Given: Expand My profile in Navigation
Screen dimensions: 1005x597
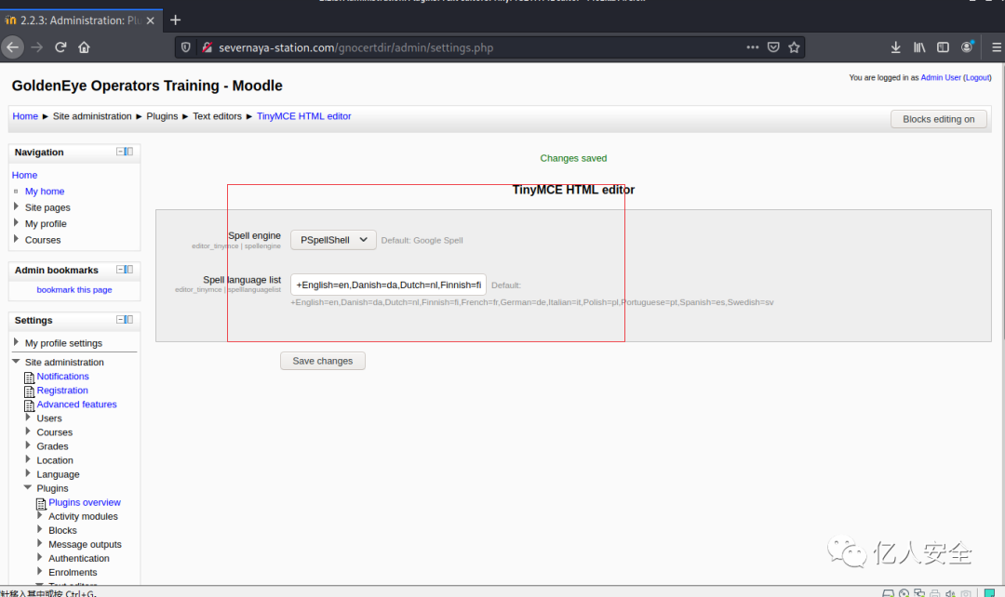Looking at the screenshot, I should pos(16,222).
